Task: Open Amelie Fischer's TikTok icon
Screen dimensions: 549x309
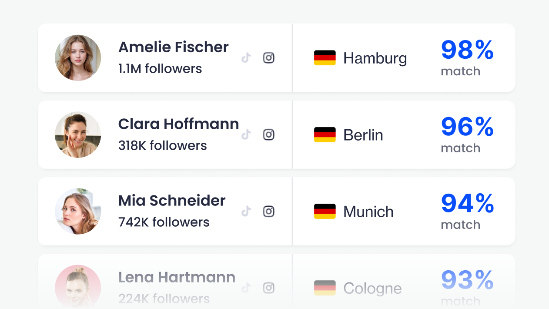Action: (x=247, y=58)
